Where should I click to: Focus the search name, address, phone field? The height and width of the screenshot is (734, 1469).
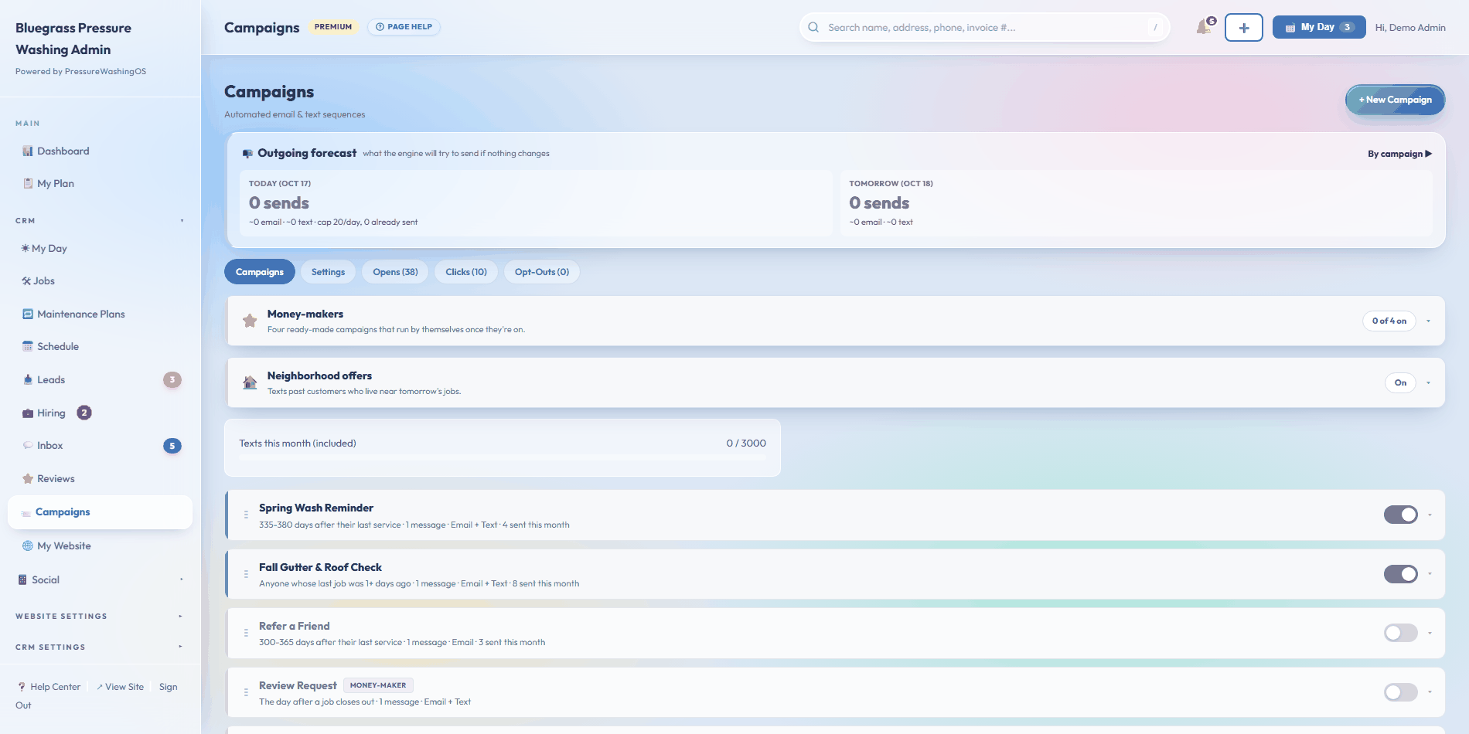[984, 27]
